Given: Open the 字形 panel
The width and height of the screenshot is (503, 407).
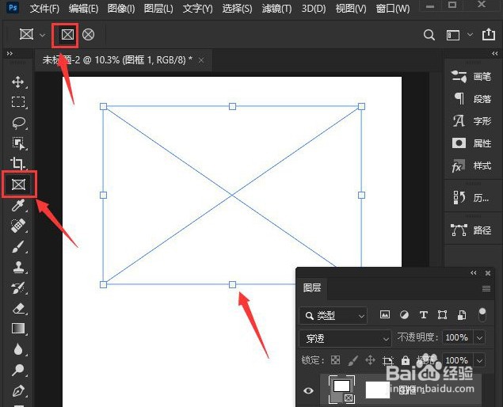Looking at the screenshot, I should pyautogui.click(x=471, y=121).
